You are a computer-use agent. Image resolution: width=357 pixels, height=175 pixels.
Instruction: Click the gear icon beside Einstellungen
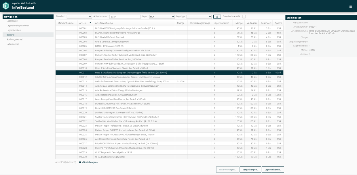[x=80, y=162]
